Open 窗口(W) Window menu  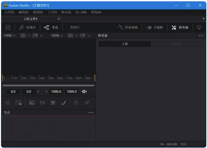pos(81,12)
